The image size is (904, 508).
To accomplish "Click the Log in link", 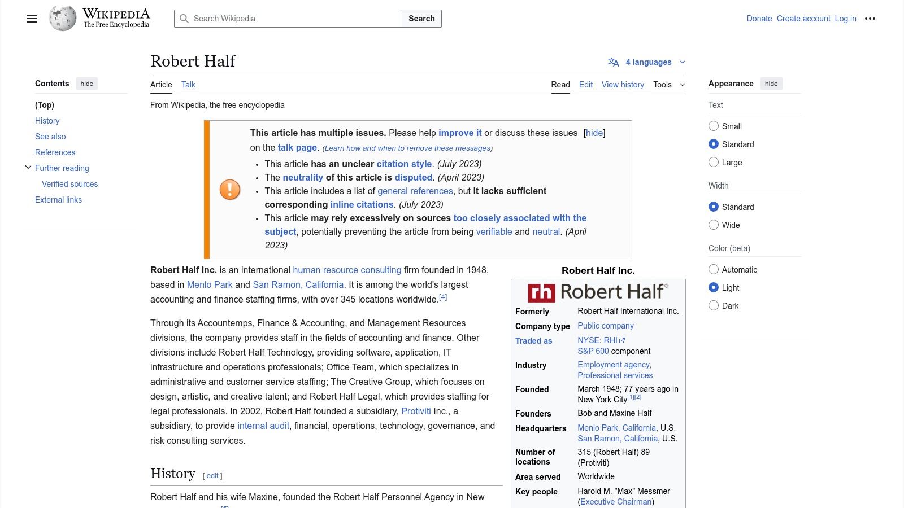I will pyautogui.click(x=846, y=19).
